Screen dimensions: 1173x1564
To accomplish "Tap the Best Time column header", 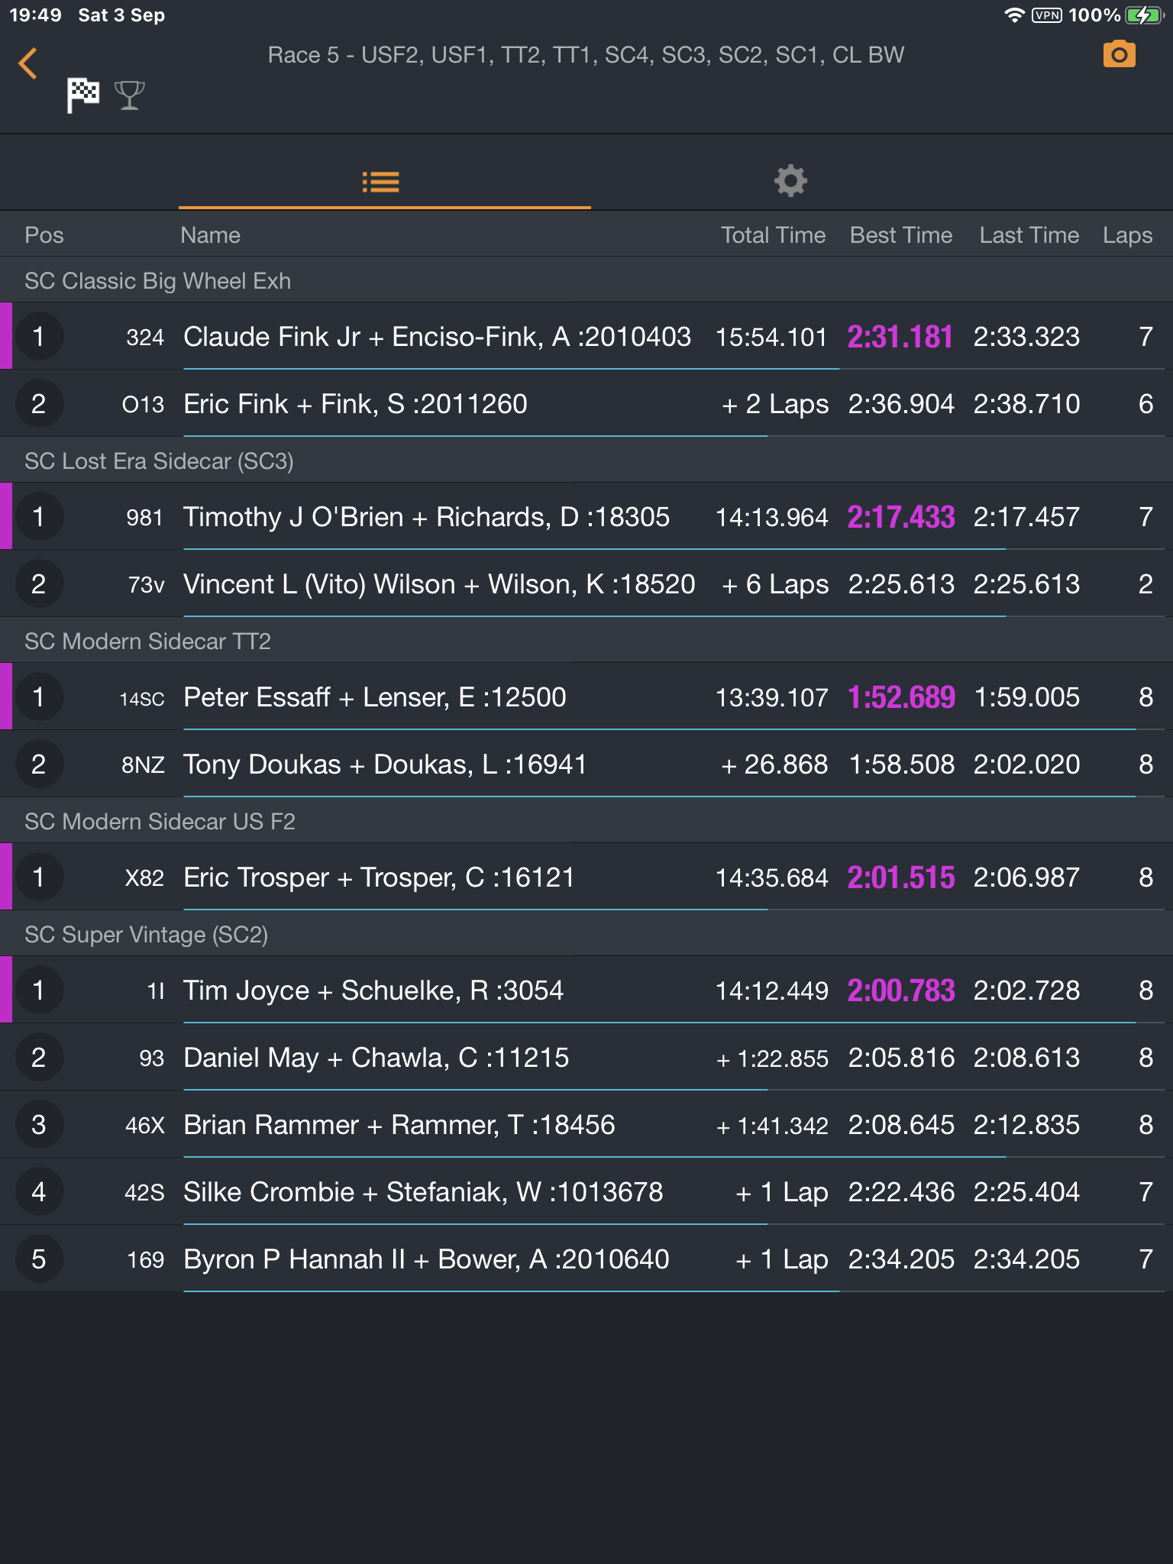I will click(901, 235).
